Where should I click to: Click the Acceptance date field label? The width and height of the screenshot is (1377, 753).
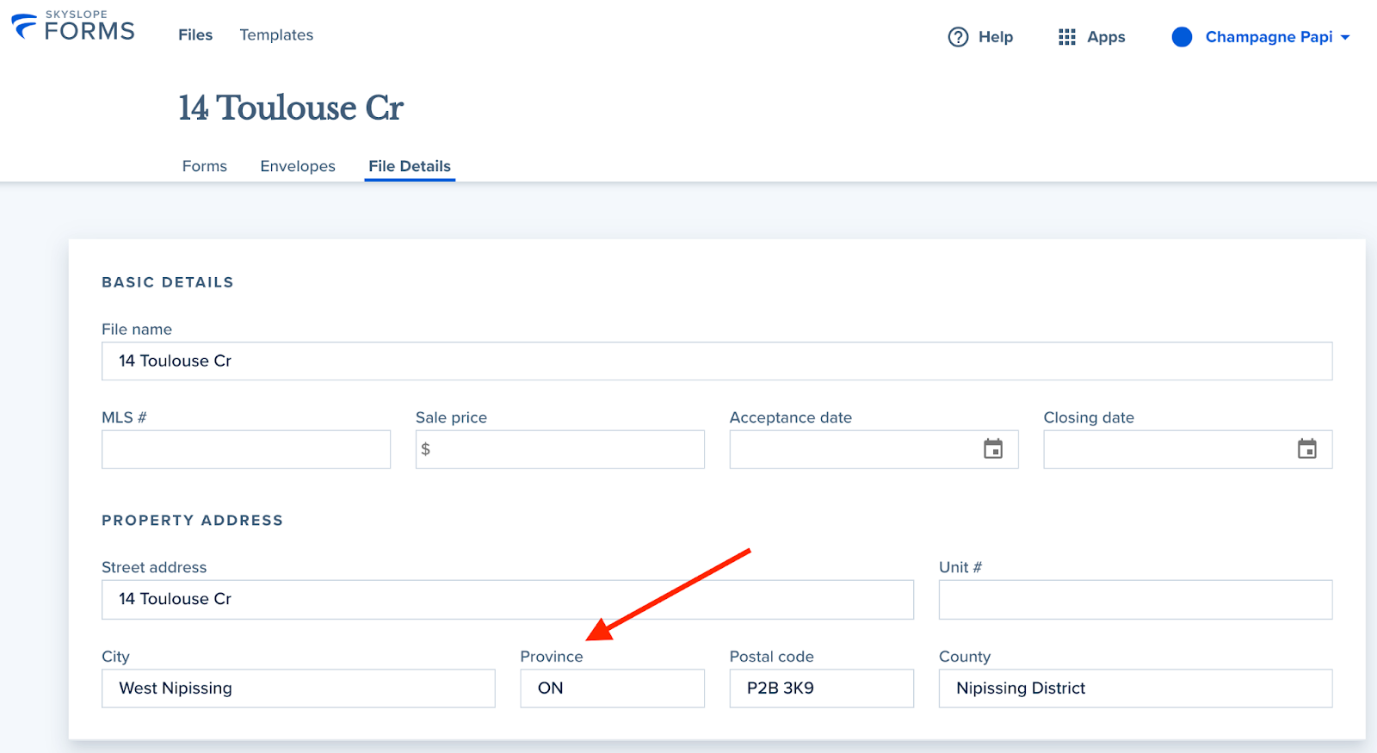point(791,417)
